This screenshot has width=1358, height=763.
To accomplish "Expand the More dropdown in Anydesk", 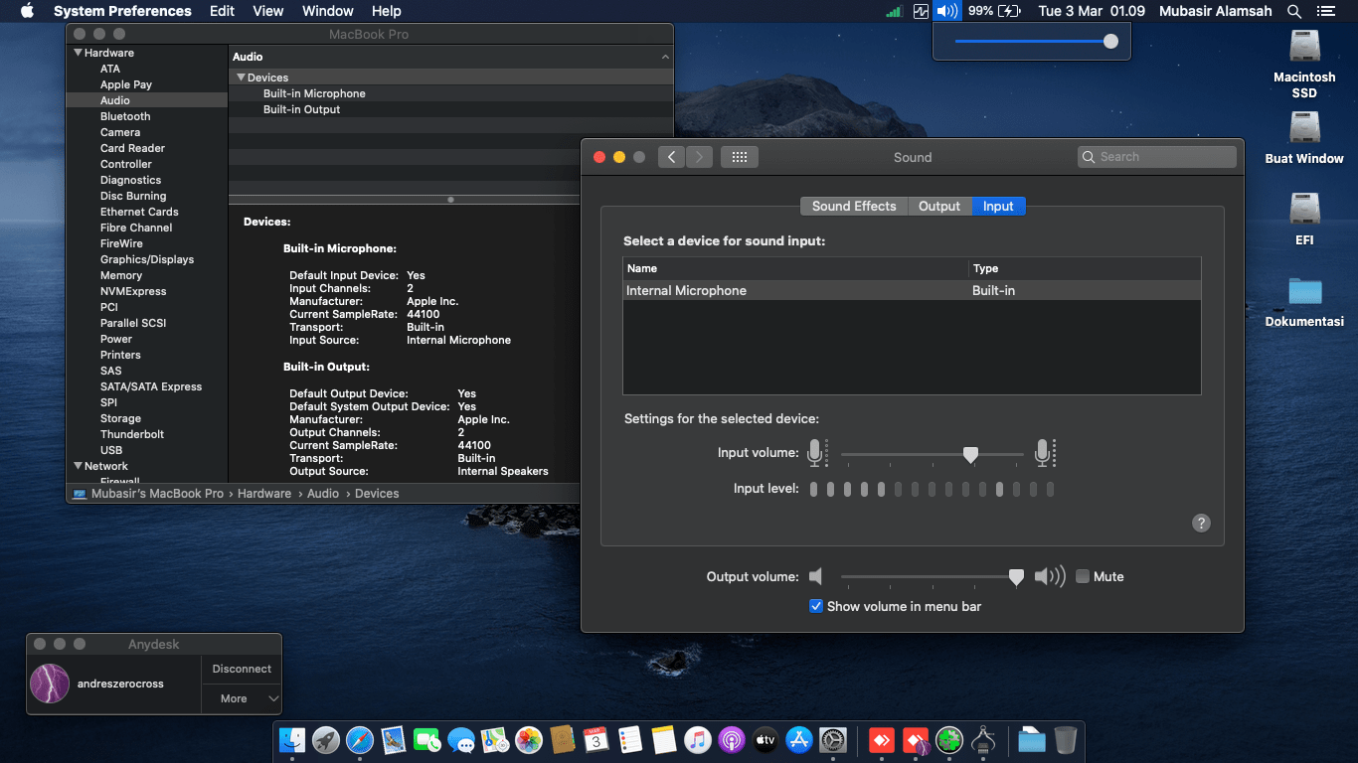I will (x=242, y=698).
